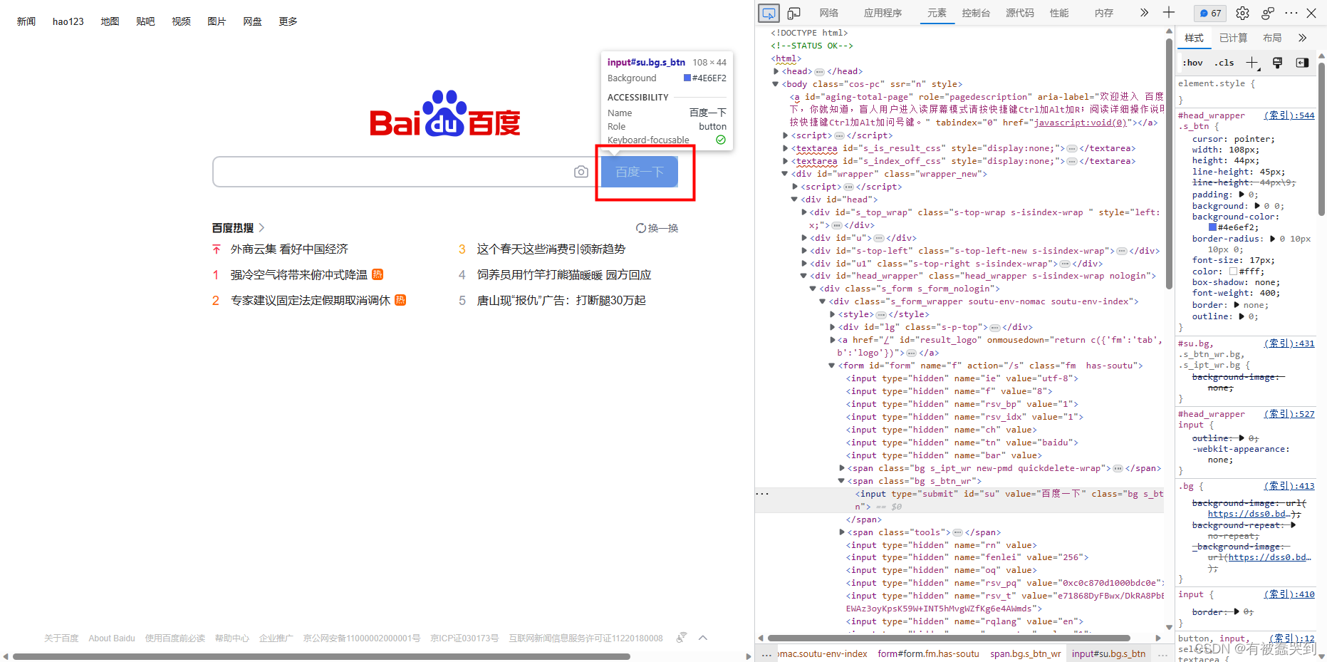Toggle device emulation icon in DevTools
Viewport: 1327px width, 662px height.
[x=793, y=13]
